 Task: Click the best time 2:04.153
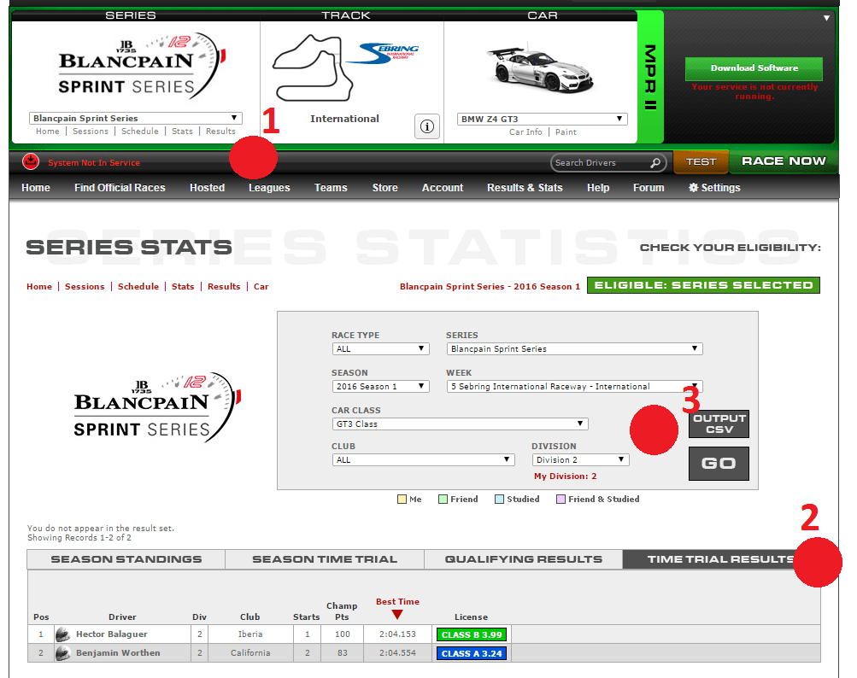point(397,634)
